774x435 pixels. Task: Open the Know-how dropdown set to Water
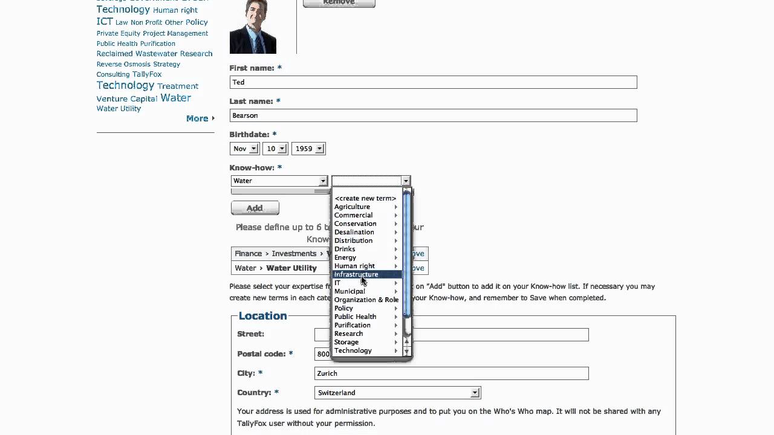click(279, 181)
